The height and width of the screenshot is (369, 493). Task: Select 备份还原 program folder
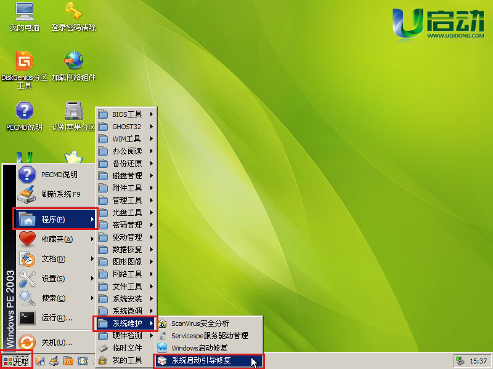126,164
